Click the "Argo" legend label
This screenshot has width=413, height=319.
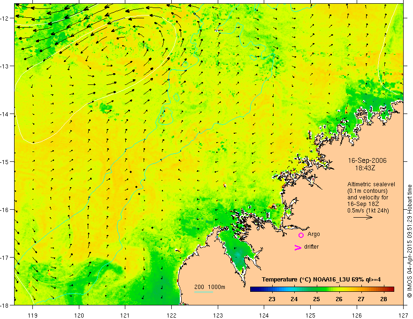pyautogui.click(x=314, y=234)
